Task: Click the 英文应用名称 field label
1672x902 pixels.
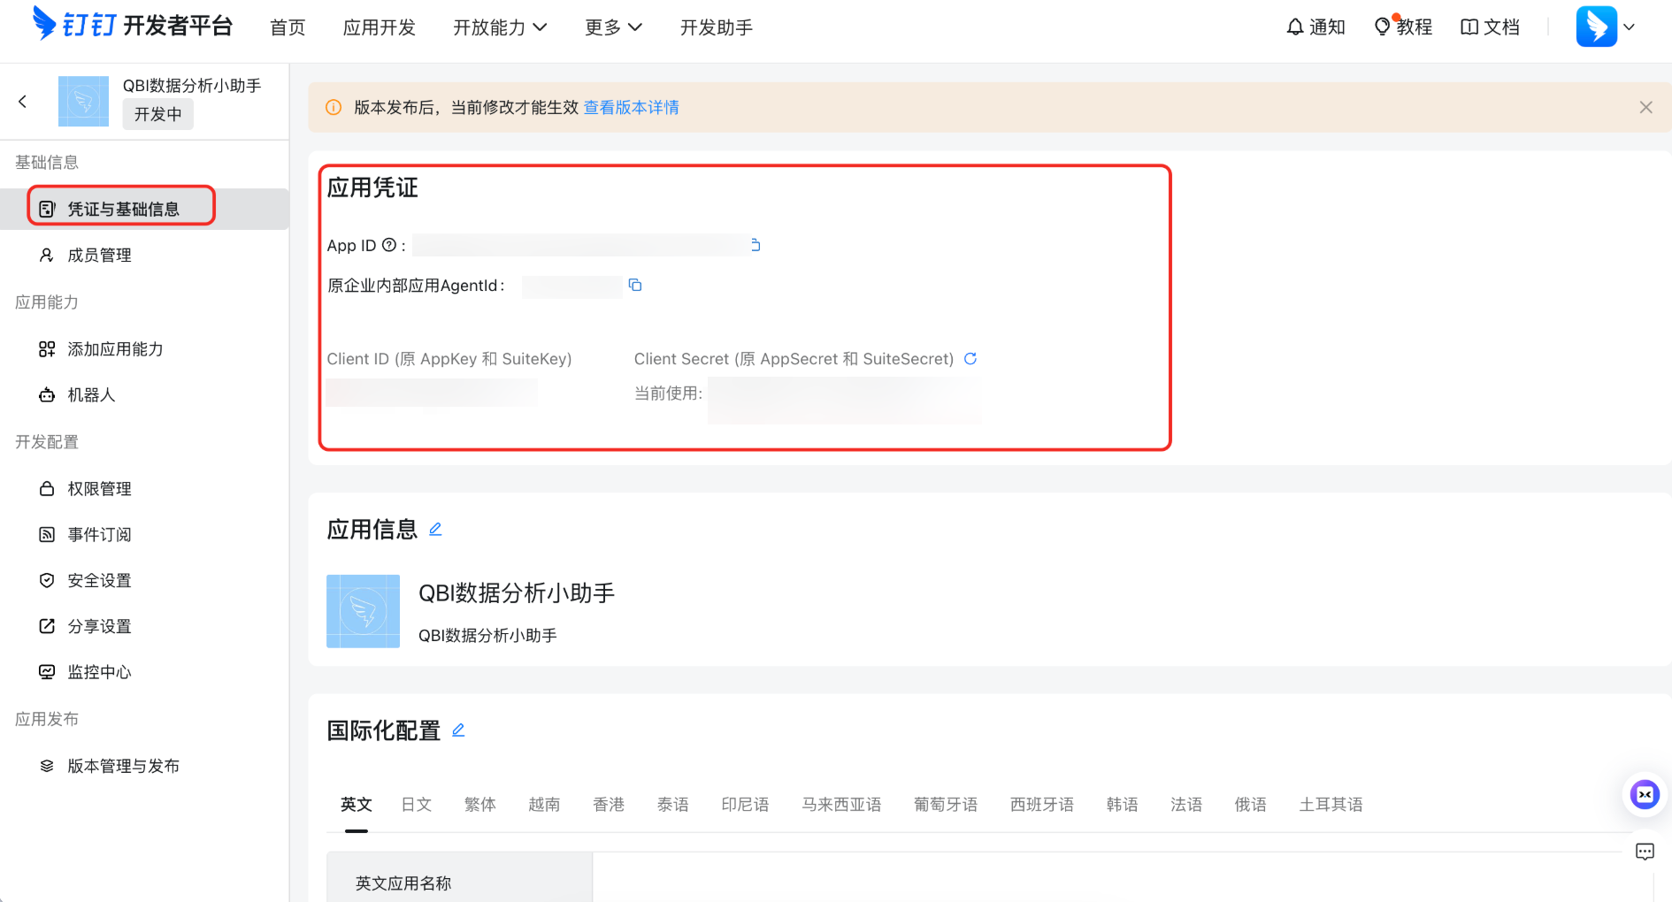Action: click(403, 883)
